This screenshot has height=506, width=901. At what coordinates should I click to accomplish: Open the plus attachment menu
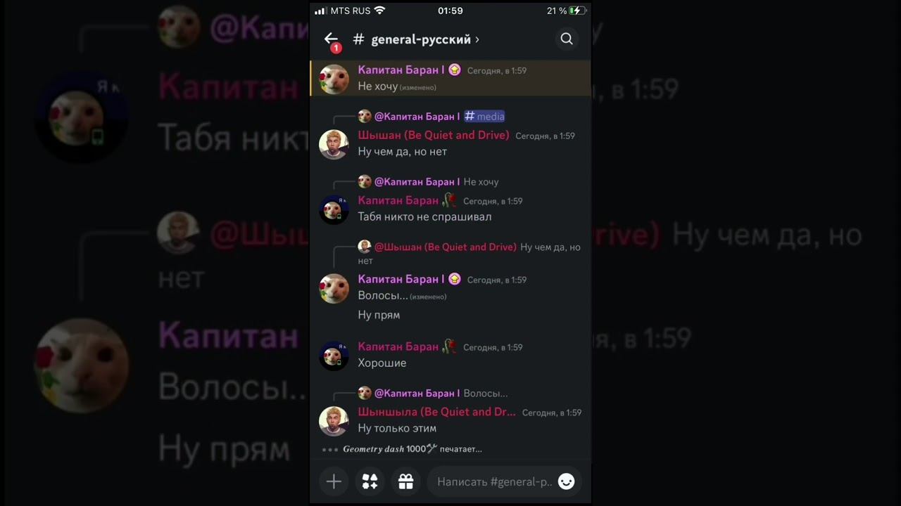point(334,481)
